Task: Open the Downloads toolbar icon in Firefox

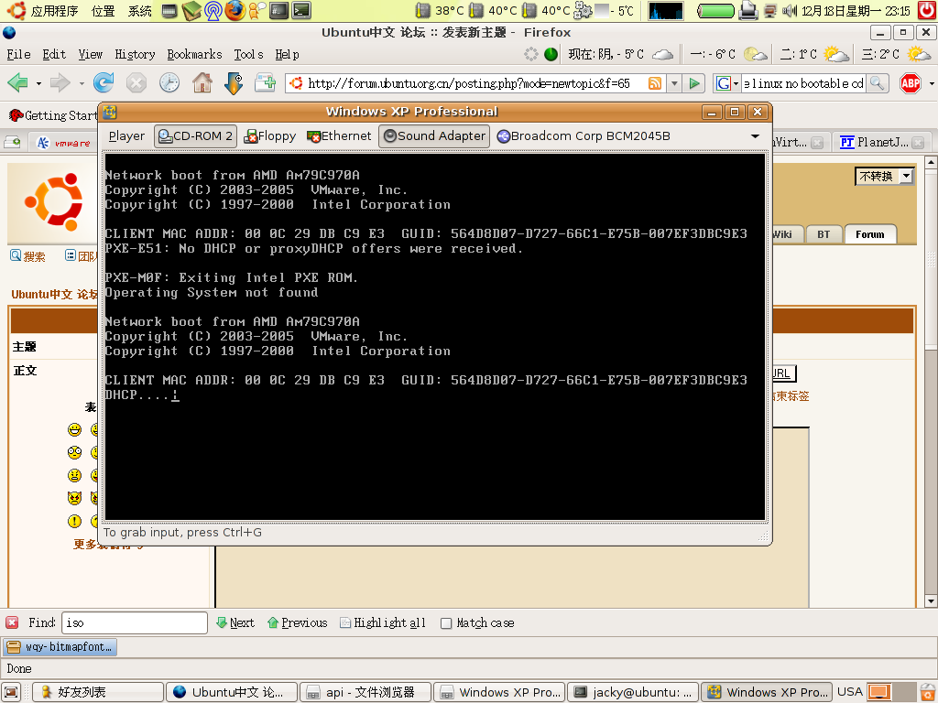Action: coord(234,82)
